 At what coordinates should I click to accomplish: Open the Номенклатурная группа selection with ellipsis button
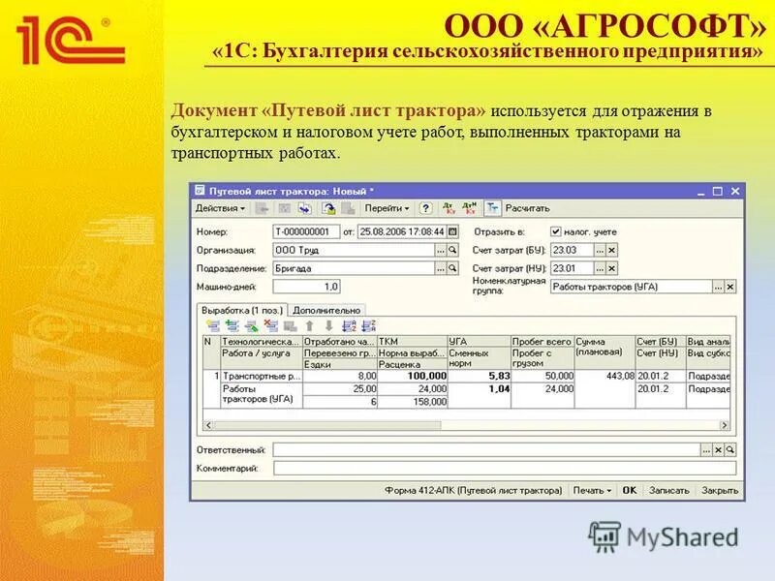point(716,284)
